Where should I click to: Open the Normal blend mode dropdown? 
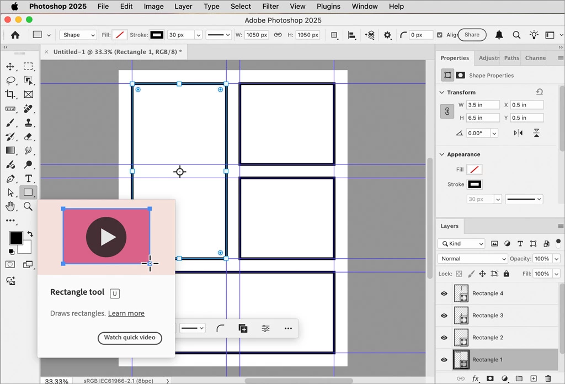pos(473,259)
